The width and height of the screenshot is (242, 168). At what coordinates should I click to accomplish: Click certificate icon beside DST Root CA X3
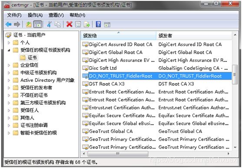85,84
